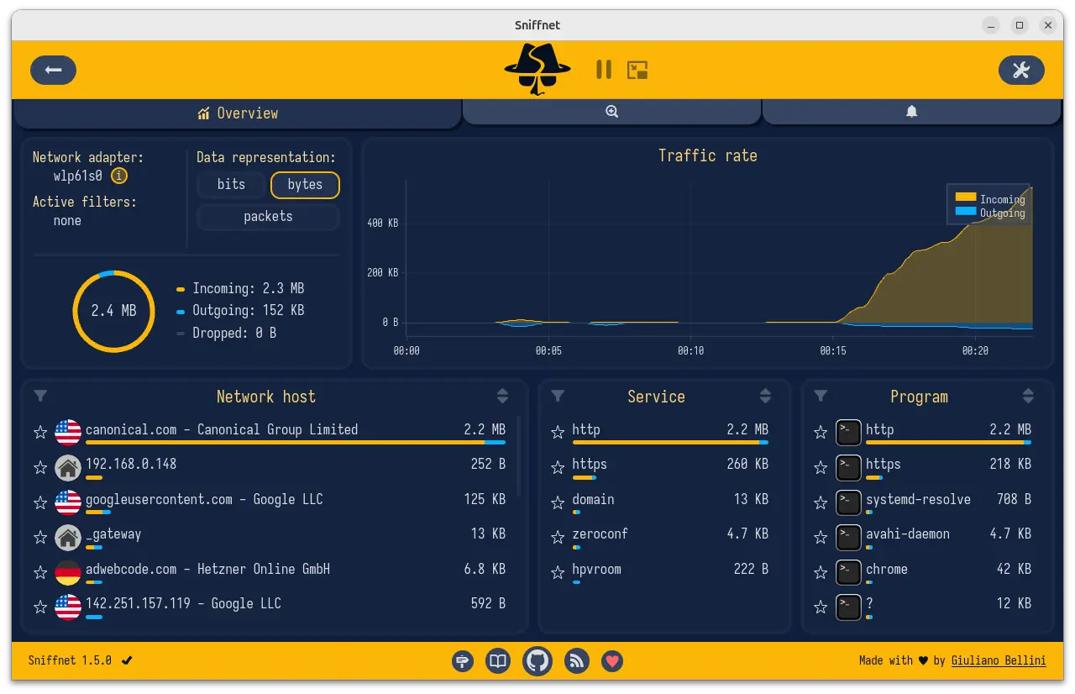This screenshot has height=694, width=1075.
Task: Click the Network host list scrollbar
Action: point(518,454)
